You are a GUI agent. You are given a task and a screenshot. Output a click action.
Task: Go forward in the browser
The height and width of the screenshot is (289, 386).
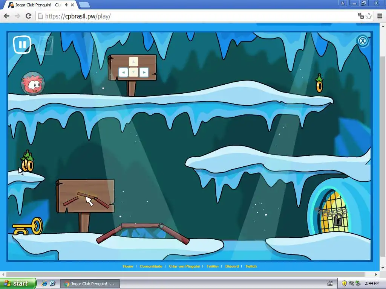point(17,16)
